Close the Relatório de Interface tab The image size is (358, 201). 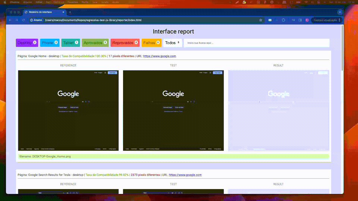[63, 12]
